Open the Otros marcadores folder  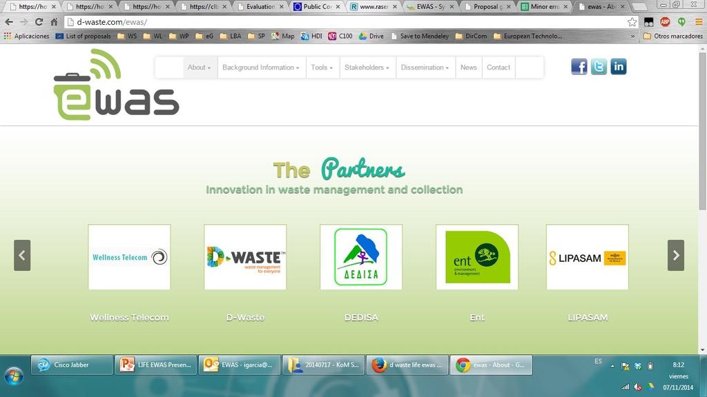(672, 36)
